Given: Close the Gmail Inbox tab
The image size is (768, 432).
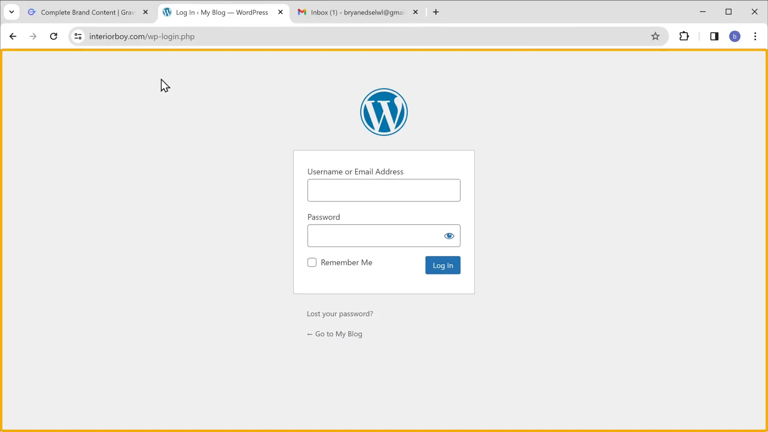Looking at the screenshot, I should 416,12.
